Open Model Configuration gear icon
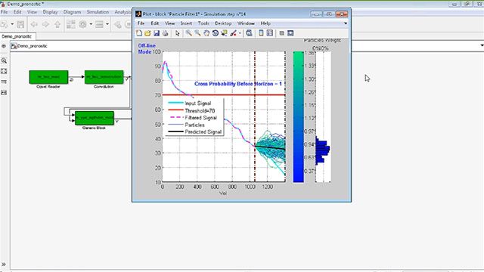This screenshot has width=484, height=272. click(x=82, y=24)
